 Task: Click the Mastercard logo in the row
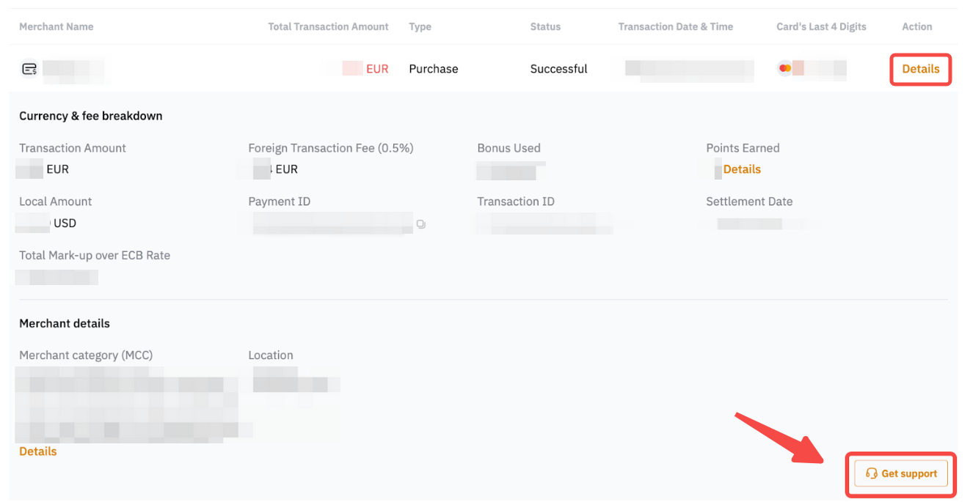(785, 68)
